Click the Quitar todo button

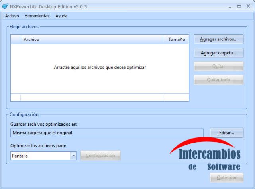219,80
